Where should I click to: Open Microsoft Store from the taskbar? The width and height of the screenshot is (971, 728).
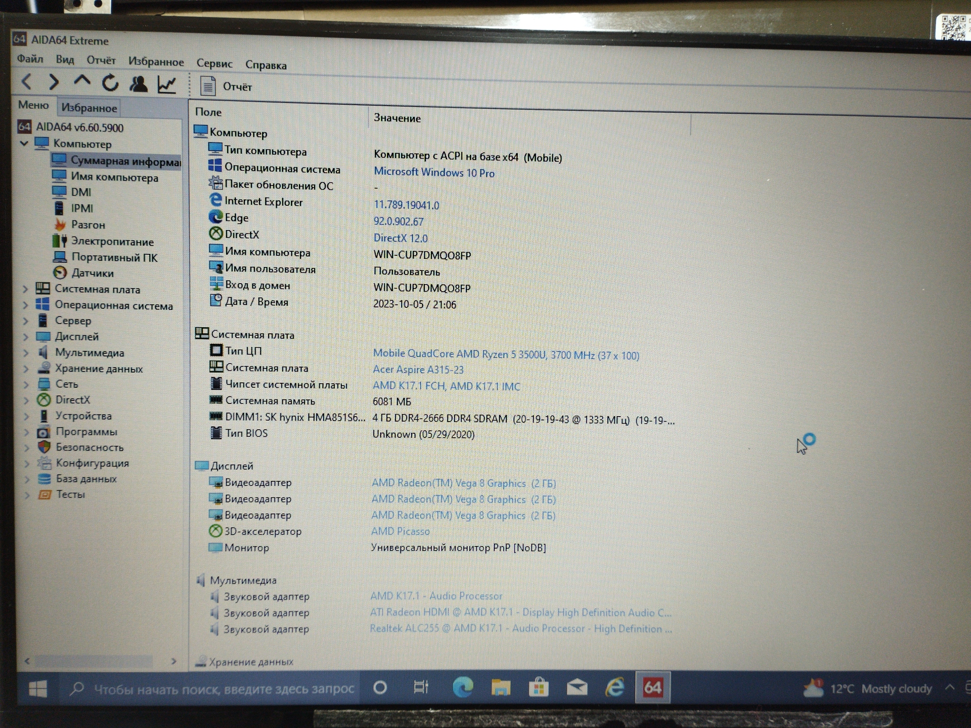click(x=539, y=688)
